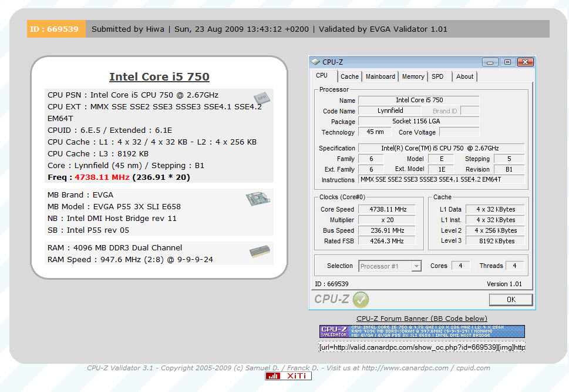The image size is (569, 392).
Task: Click the motherboard icon beside MB Brand
Action: pos(258,199)
